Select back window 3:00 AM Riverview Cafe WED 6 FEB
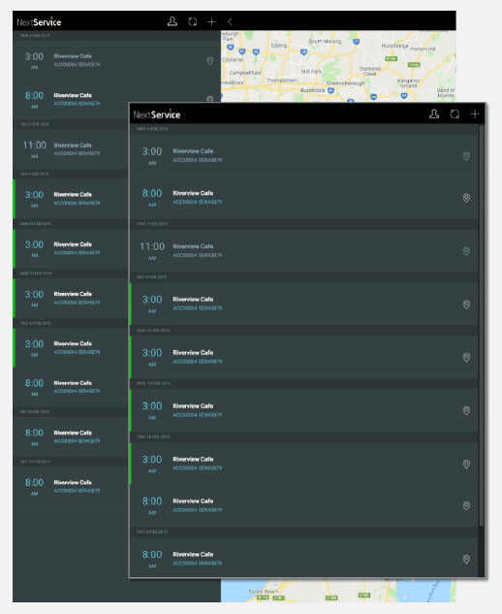The image size is (502, 614). point(73,56)
